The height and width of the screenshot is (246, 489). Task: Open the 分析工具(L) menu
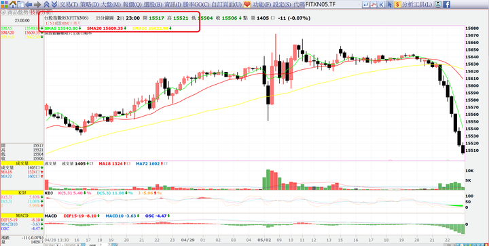pos(417,4)
